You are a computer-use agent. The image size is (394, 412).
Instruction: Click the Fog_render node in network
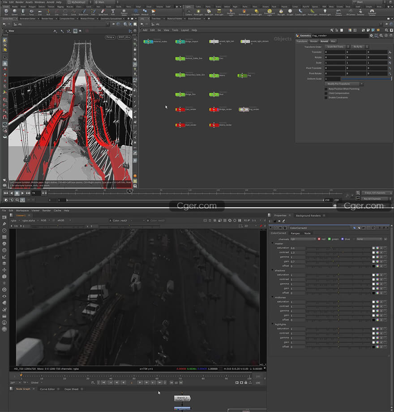click(x=244, y=109)
